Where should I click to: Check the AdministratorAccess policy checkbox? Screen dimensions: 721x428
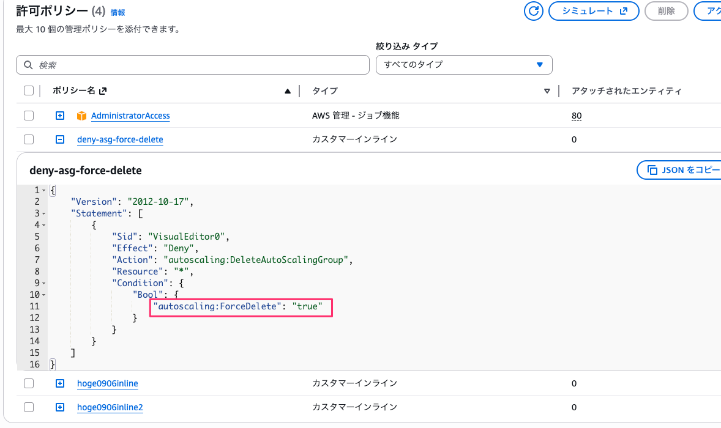29,116
